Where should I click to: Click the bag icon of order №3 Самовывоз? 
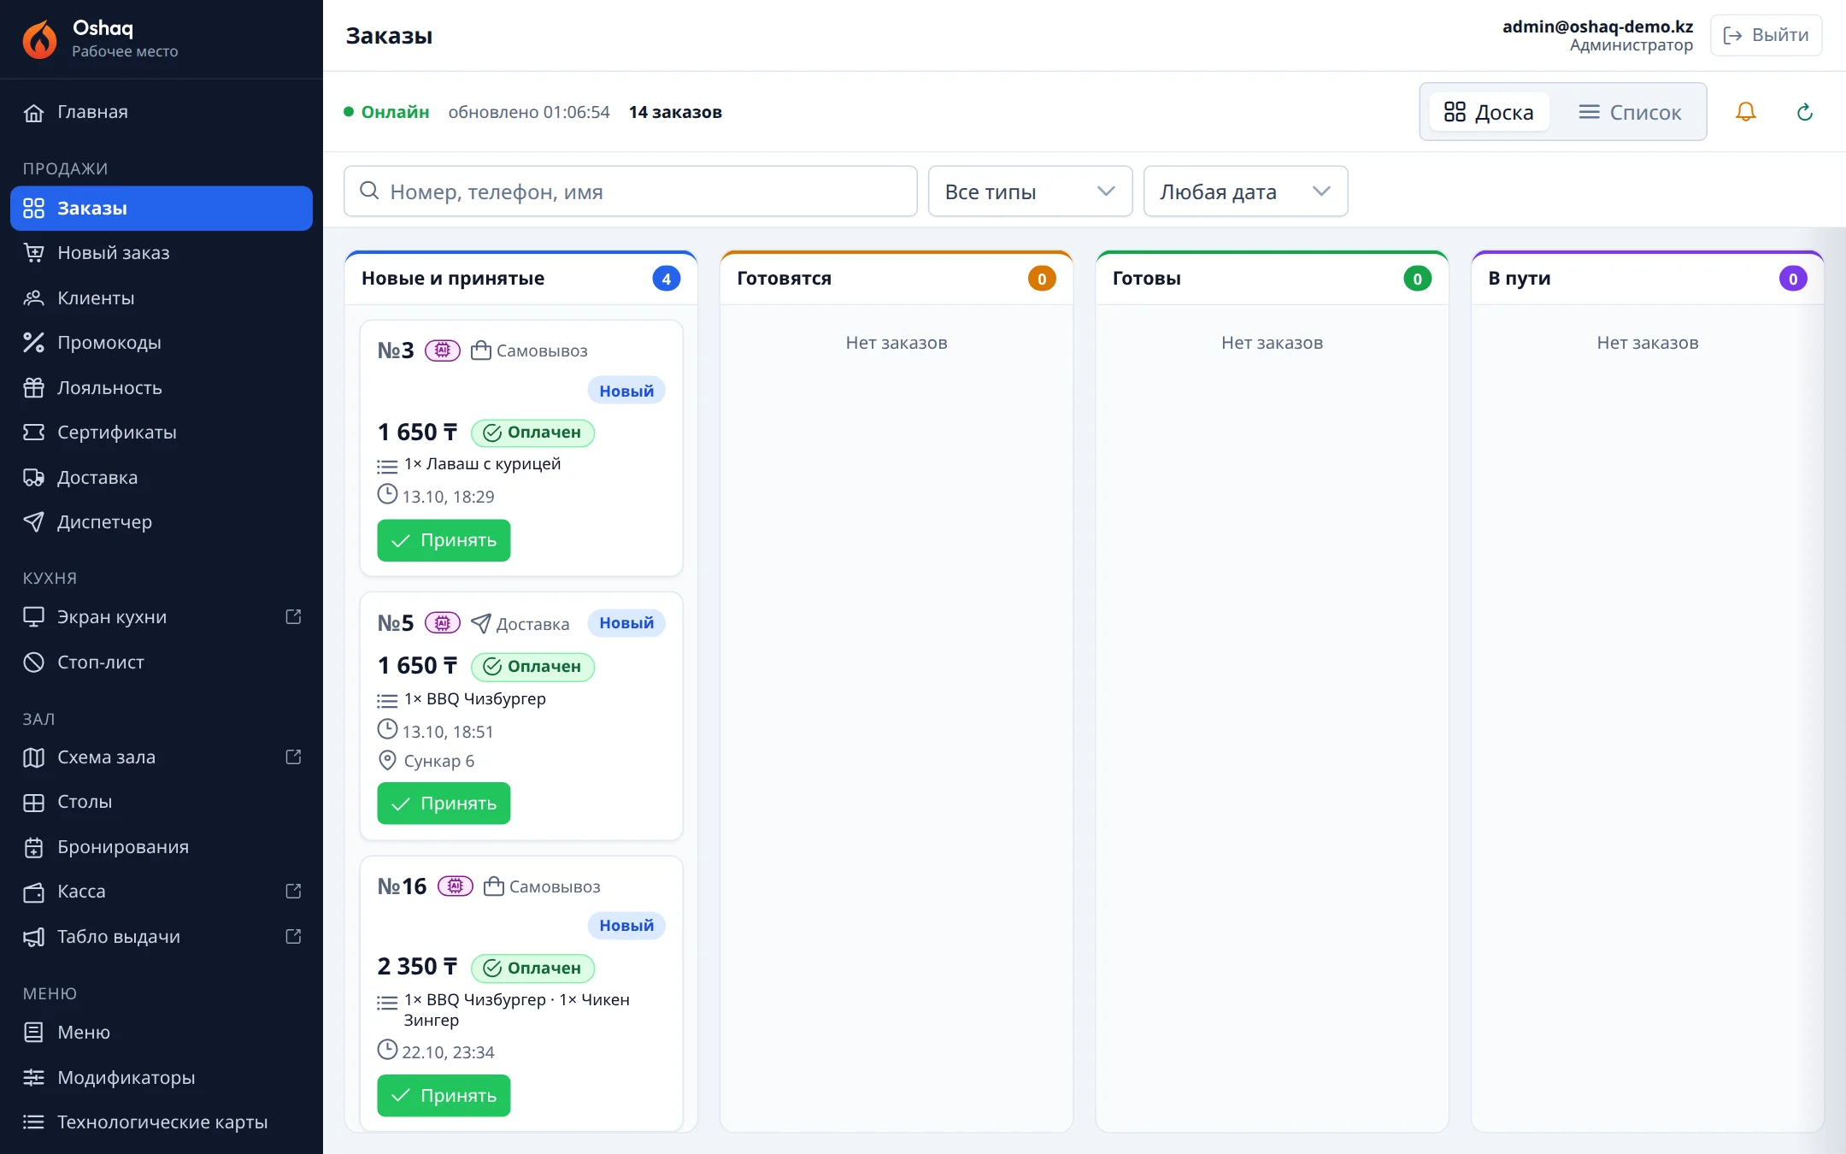(x=481, y=350)
